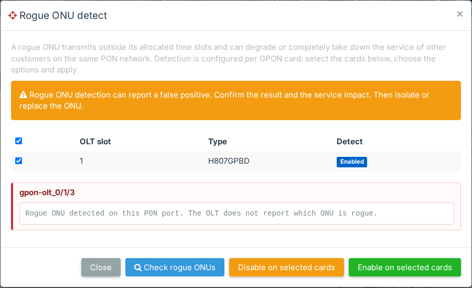This screenshot has height=288, width=472.
Task: Click the Rogue ONU detected message box
Action: click(x=237, y=214)
